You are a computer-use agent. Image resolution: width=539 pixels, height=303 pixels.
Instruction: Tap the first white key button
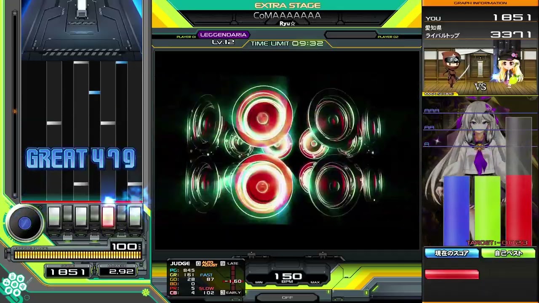[54, 216]
